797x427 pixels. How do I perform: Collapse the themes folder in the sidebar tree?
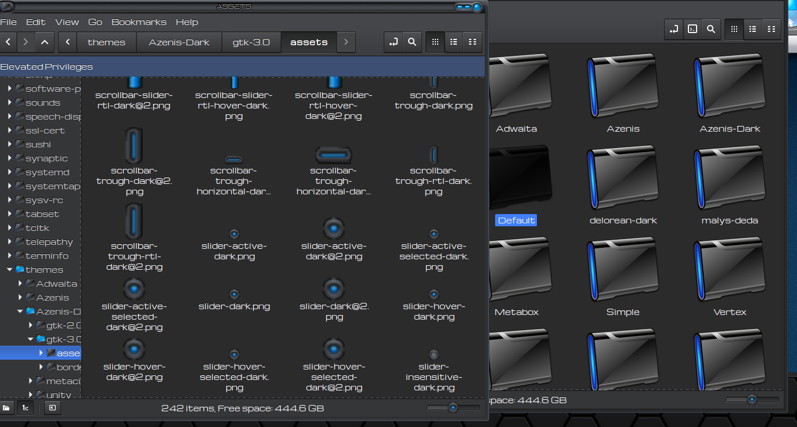[10, 270]
